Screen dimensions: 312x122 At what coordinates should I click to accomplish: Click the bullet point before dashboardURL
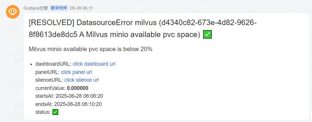(x=31, y=64)
